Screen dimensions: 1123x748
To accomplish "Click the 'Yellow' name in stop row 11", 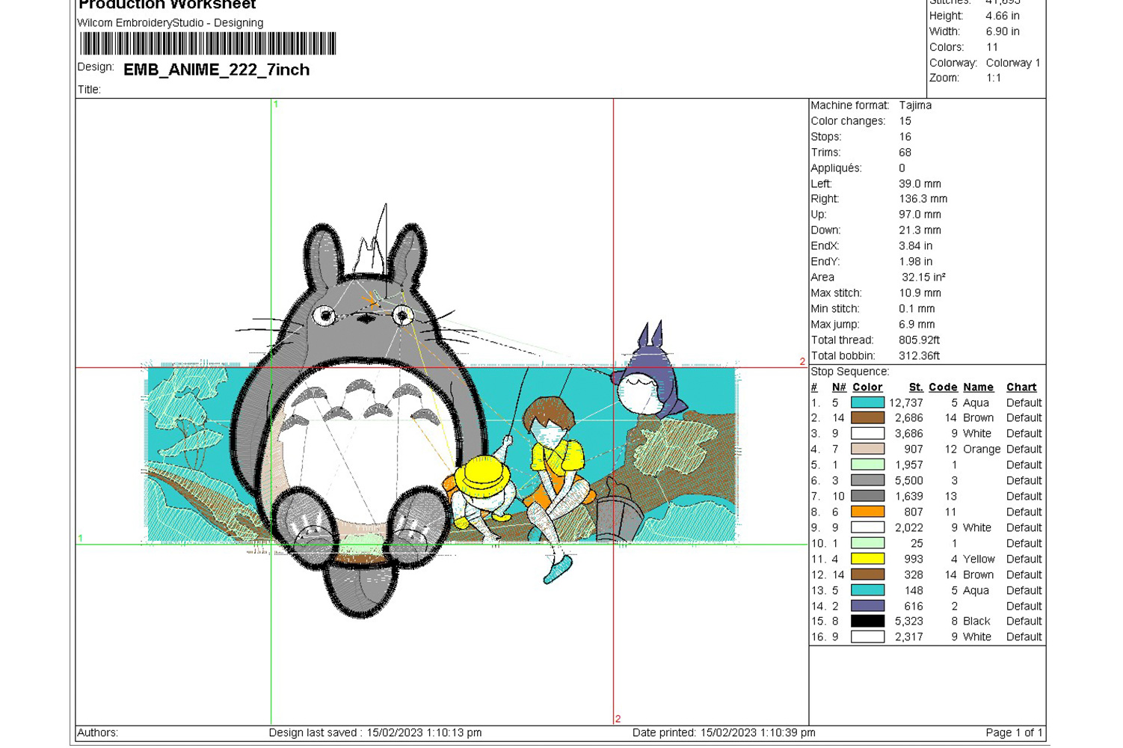I will [x=979, y=559].
